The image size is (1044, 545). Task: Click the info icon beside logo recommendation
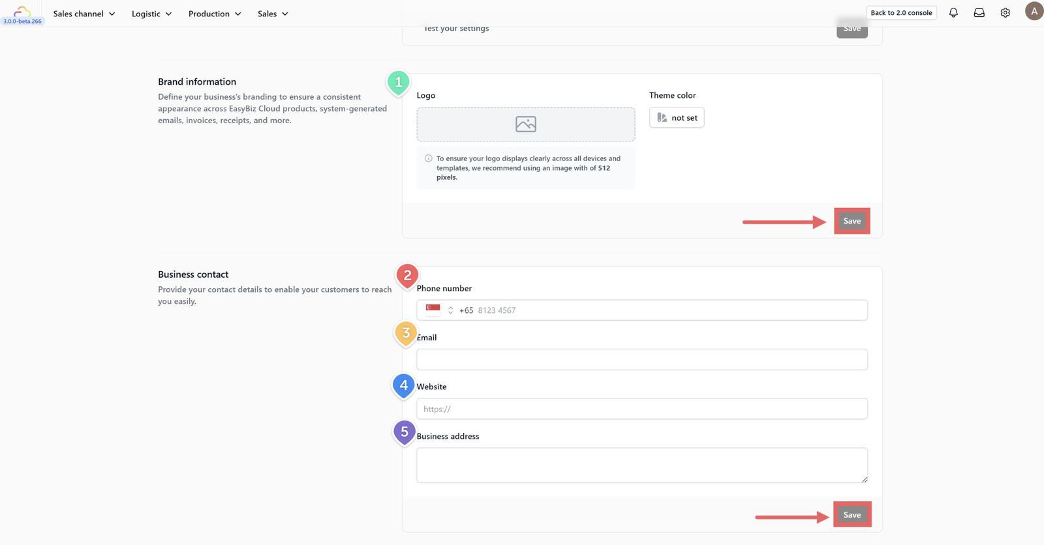(x=428, y=158)
